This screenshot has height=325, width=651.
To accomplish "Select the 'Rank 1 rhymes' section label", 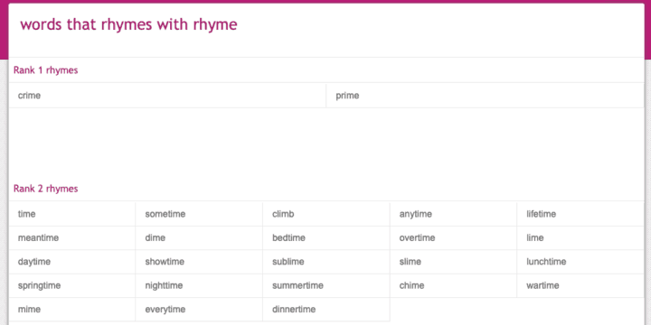I will (x=46, y=70).
